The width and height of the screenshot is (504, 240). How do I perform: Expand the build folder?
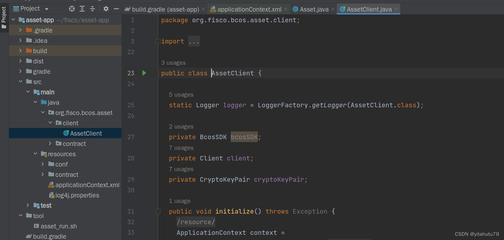pos(20,51)
